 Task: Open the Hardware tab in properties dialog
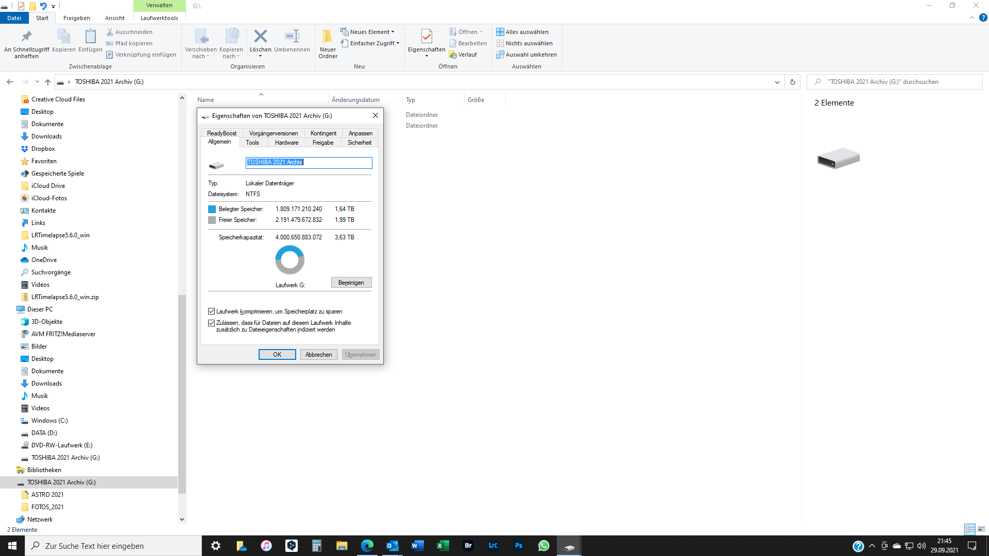point(286,143)
